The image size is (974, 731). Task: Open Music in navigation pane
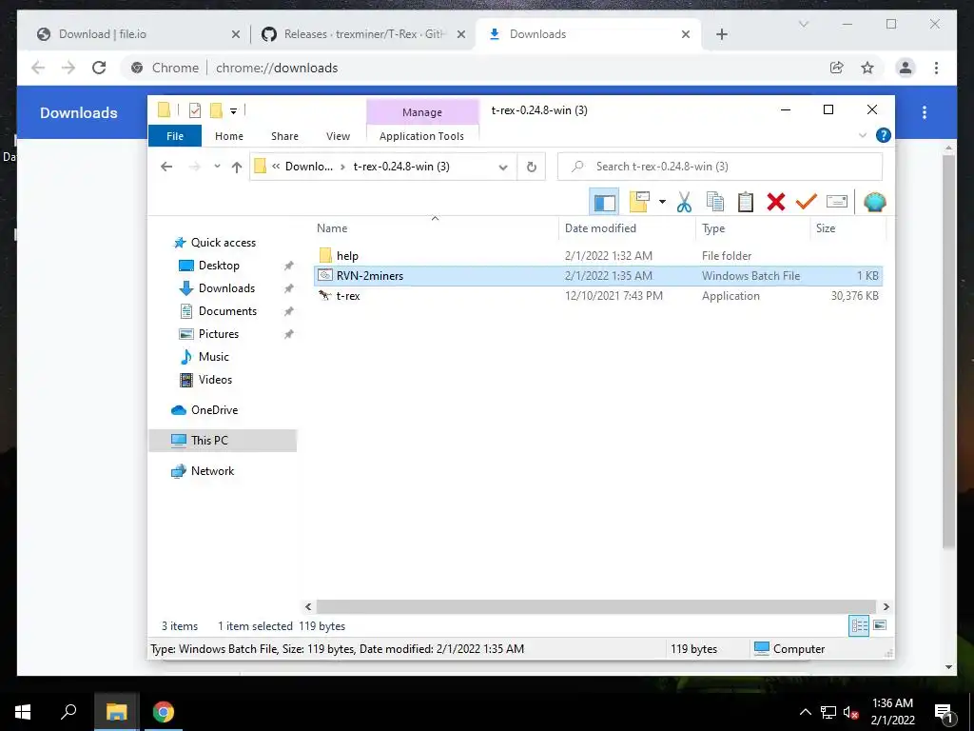click(214, 357)
